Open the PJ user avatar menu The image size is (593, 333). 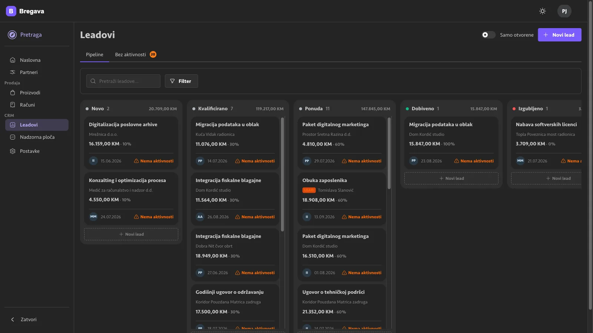[564, 11]
